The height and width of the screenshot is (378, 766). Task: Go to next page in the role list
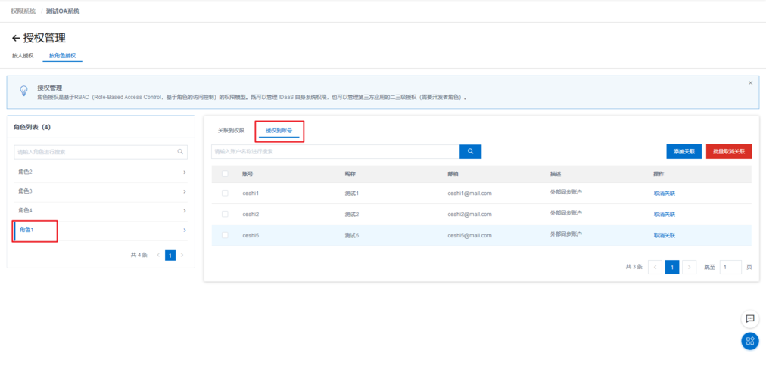182,255
